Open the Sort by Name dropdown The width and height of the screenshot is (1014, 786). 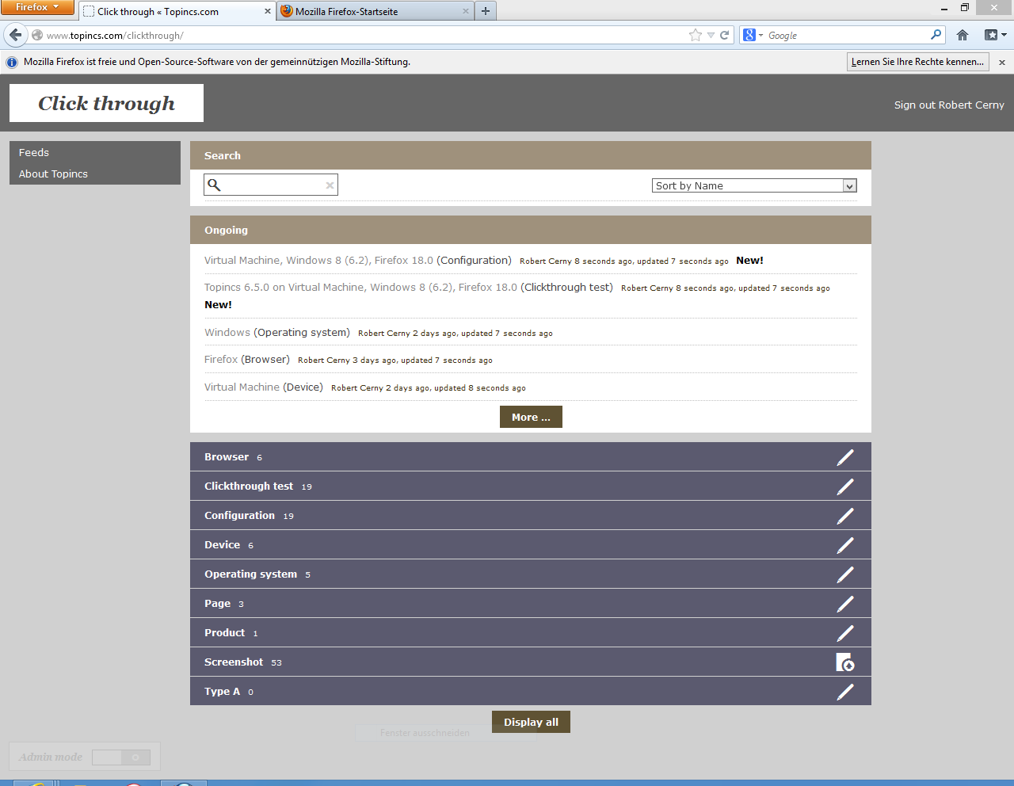[x=753, y=185]
